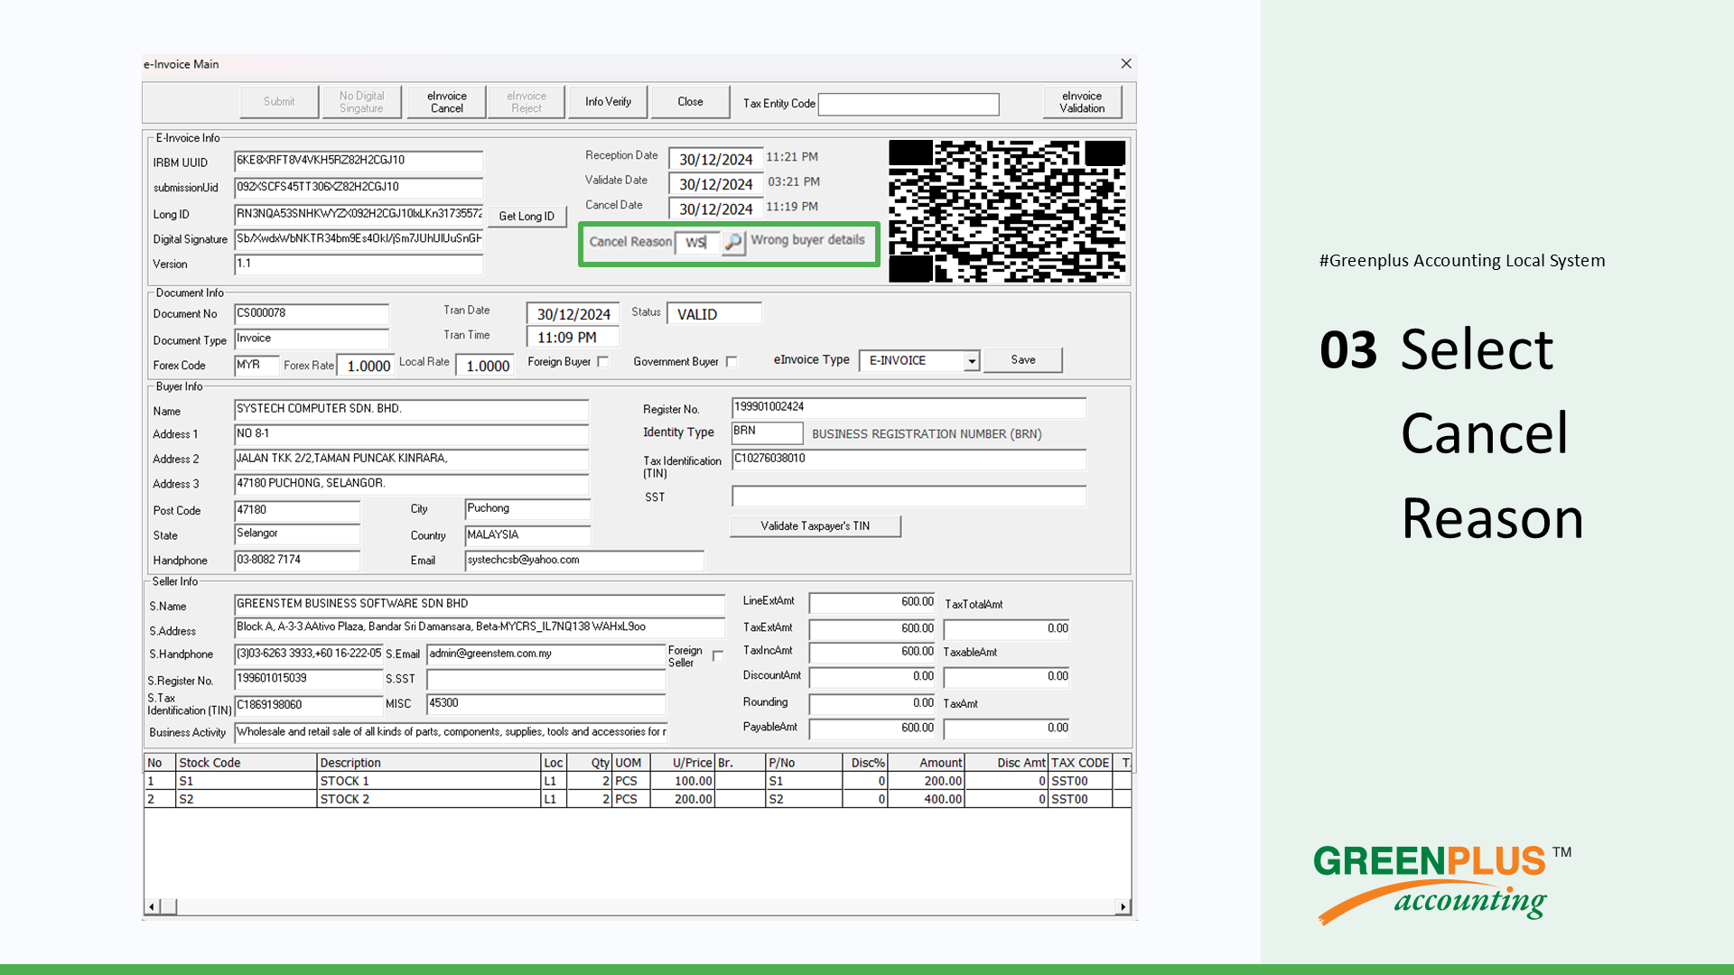
Task: Click the seller S.Email field
Action: (x=546, y=654)
